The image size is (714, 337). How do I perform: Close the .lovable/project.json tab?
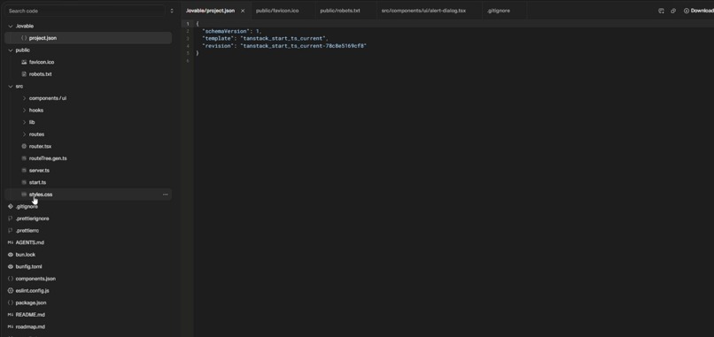coord(243,11)
